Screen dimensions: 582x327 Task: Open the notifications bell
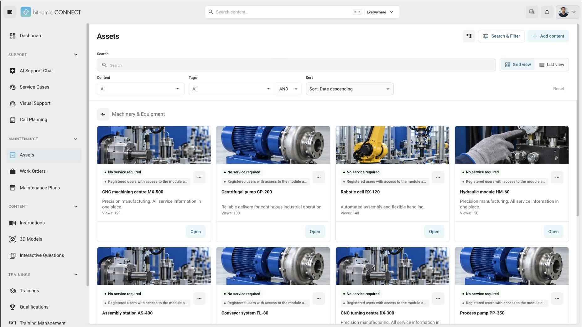coord(547,12)
